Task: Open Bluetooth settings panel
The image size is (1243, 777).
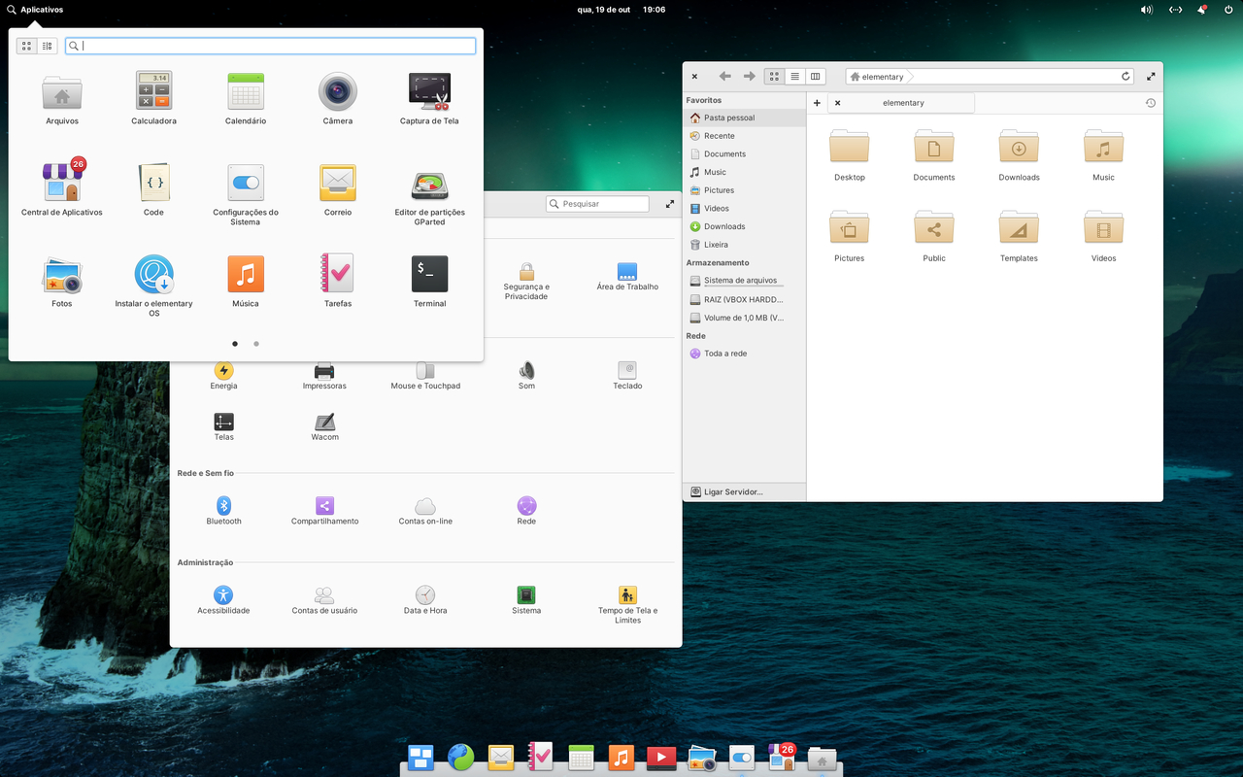Action: (223, 507)
